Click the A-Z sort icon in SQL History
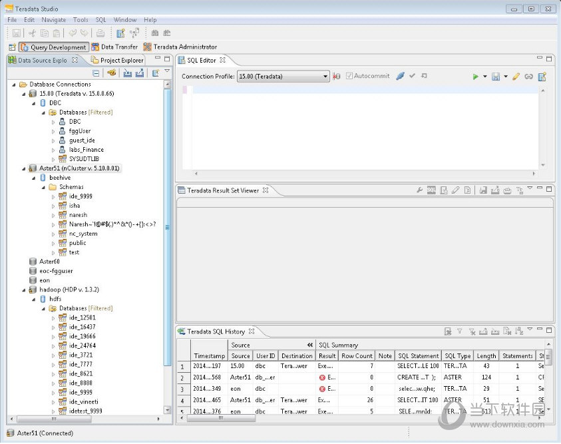Image resolution: width=561 pixels, height=444 pixels. point(519,332)
